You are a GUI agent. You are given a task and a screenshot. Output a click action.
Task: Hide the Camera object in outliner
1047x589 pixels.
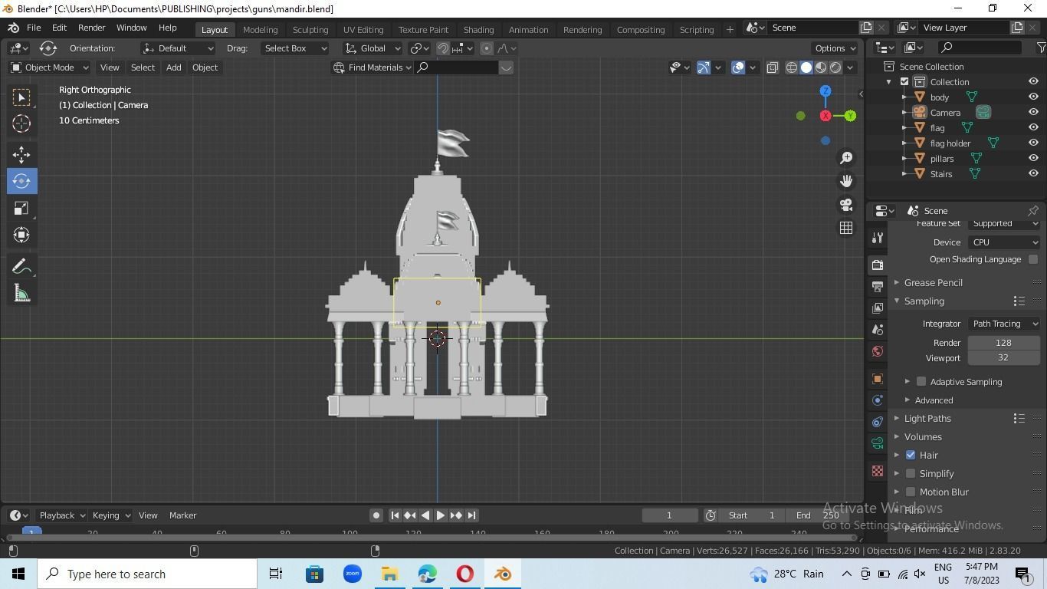(x=1033, y=112)
